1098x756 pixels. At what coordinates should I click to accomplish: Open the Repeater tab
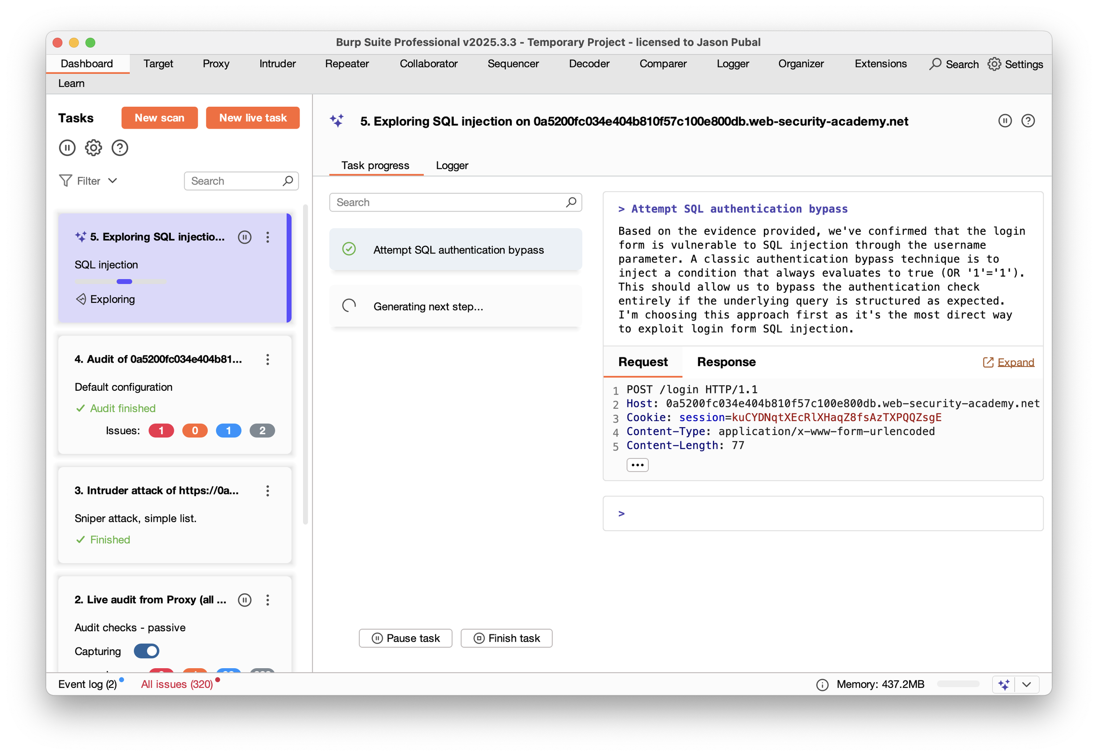(347, 64)
